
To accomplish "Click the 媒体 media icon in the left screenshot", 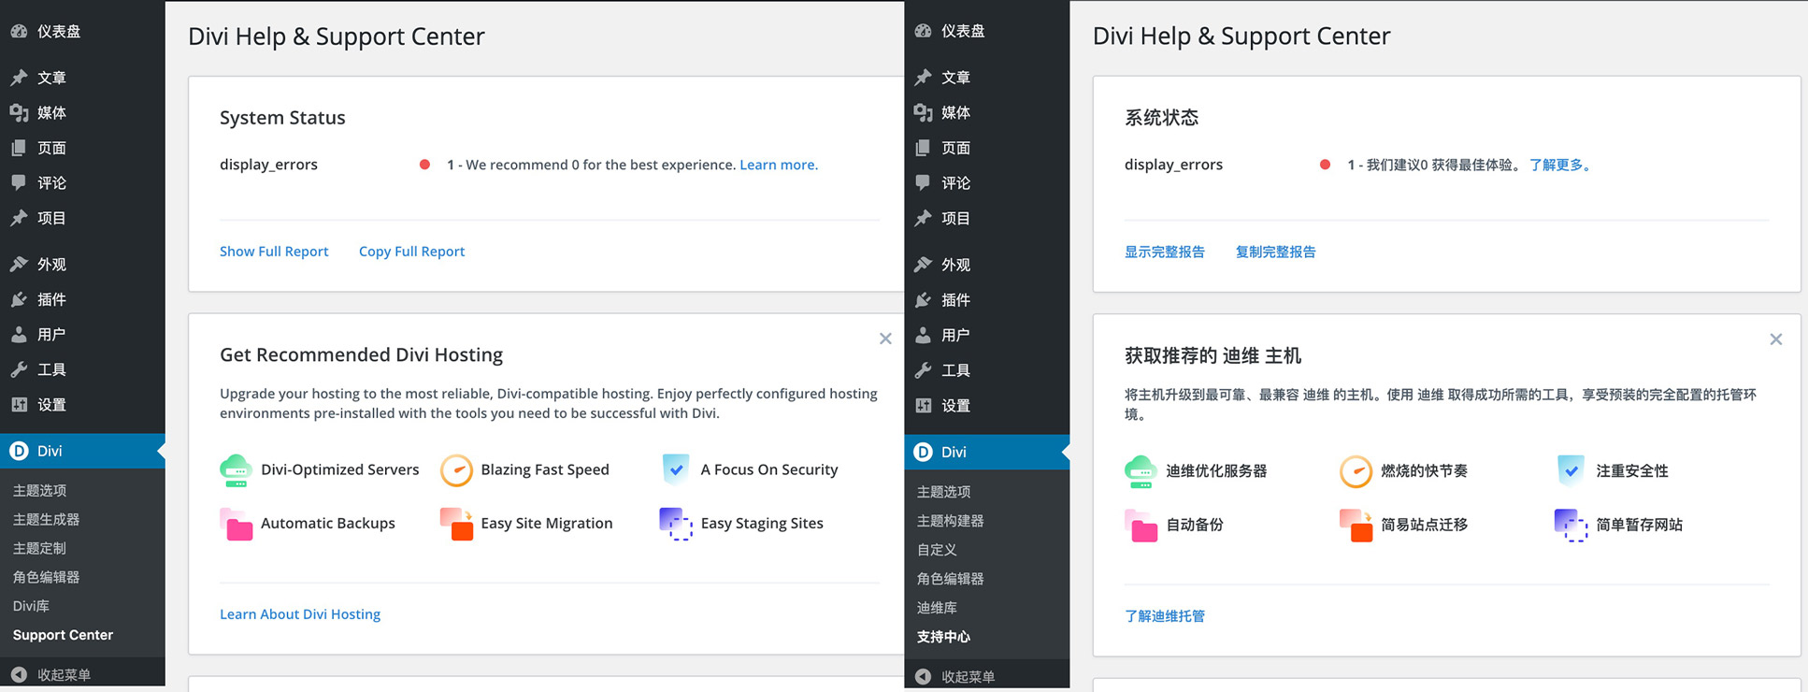I will coord(19,113).
